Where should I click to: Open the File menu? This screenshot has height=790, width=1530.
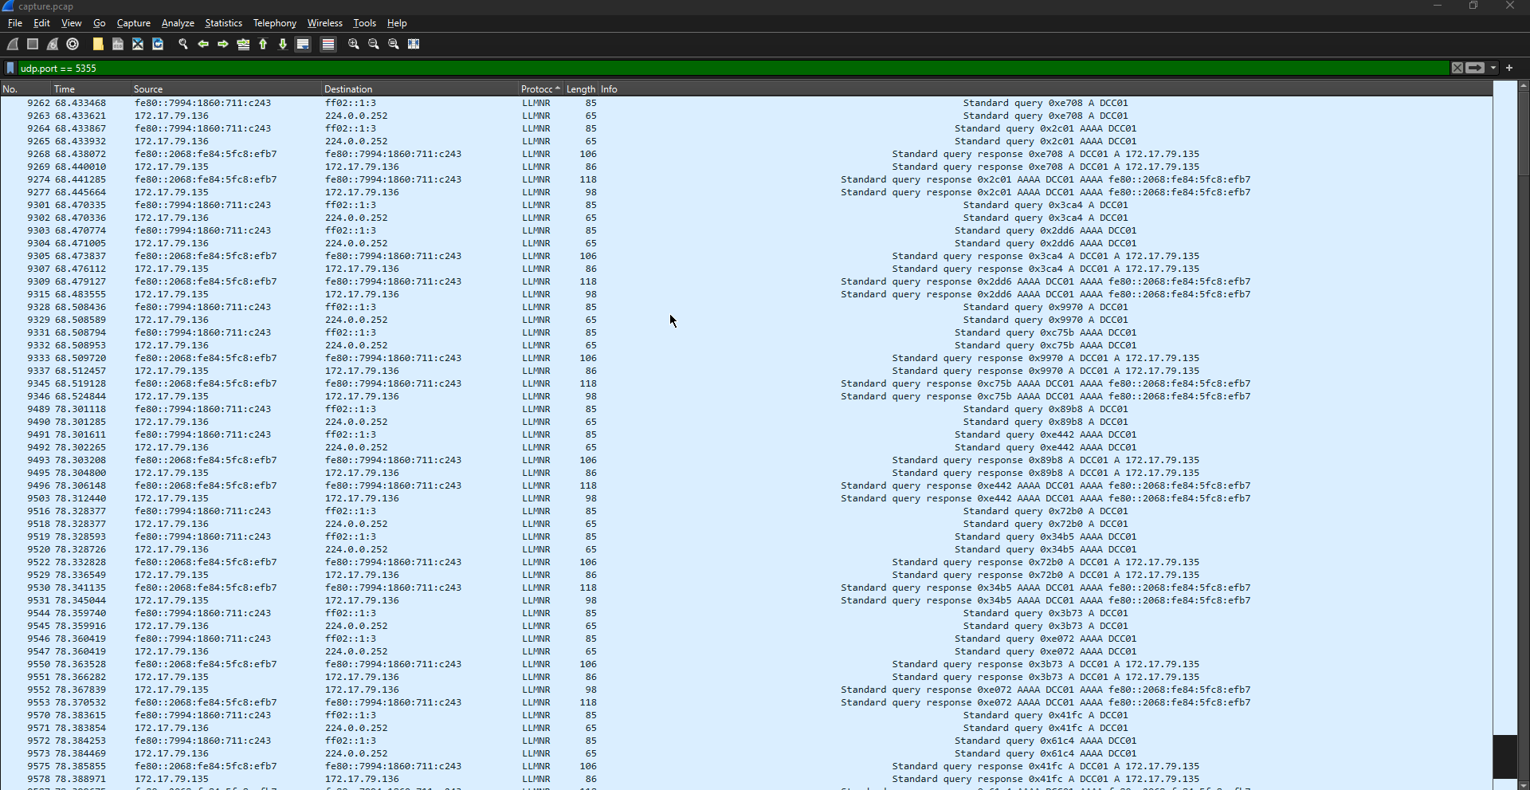15,23
